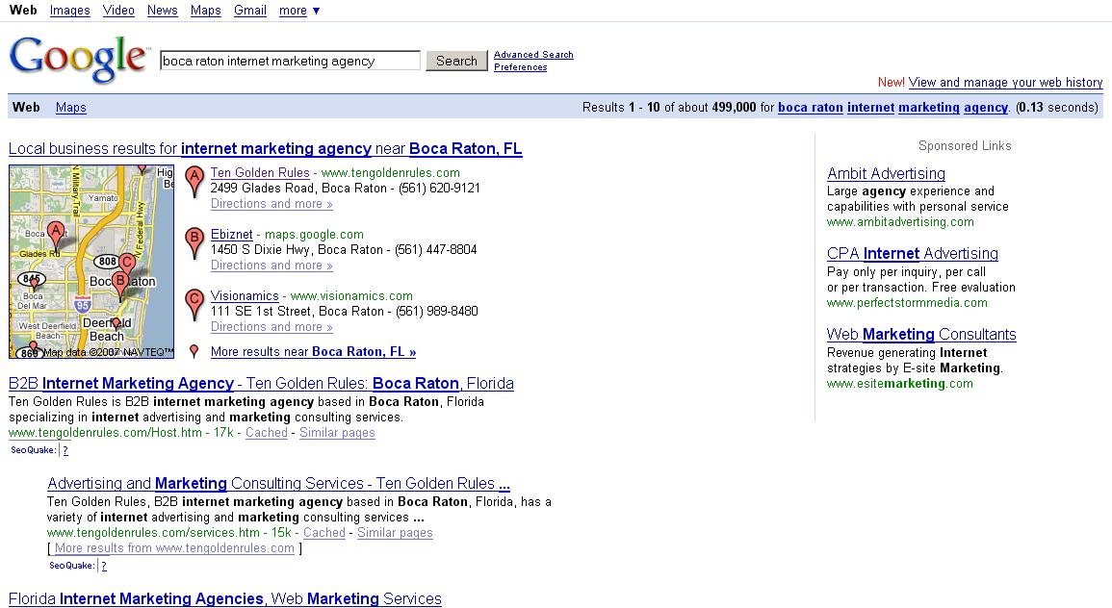This screenshot has height=608, width=1112.
Task: Click the 'agency' keyword link in results bar
Action: click(986, 107)
